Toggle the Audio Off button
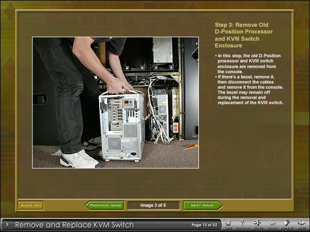This screenshot has height=232, width=310. (x=31, y=205)
